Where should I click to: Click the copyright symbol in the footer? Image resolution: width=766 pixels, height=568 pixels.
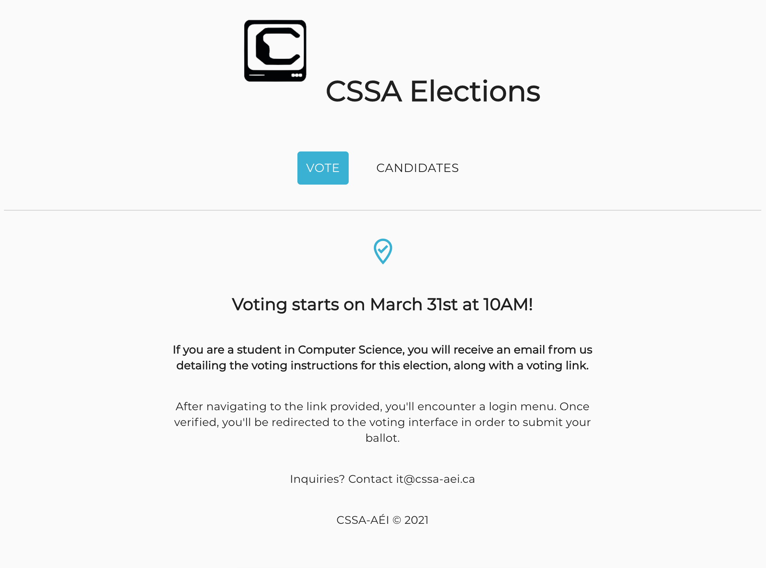click(x=397, y=520)
